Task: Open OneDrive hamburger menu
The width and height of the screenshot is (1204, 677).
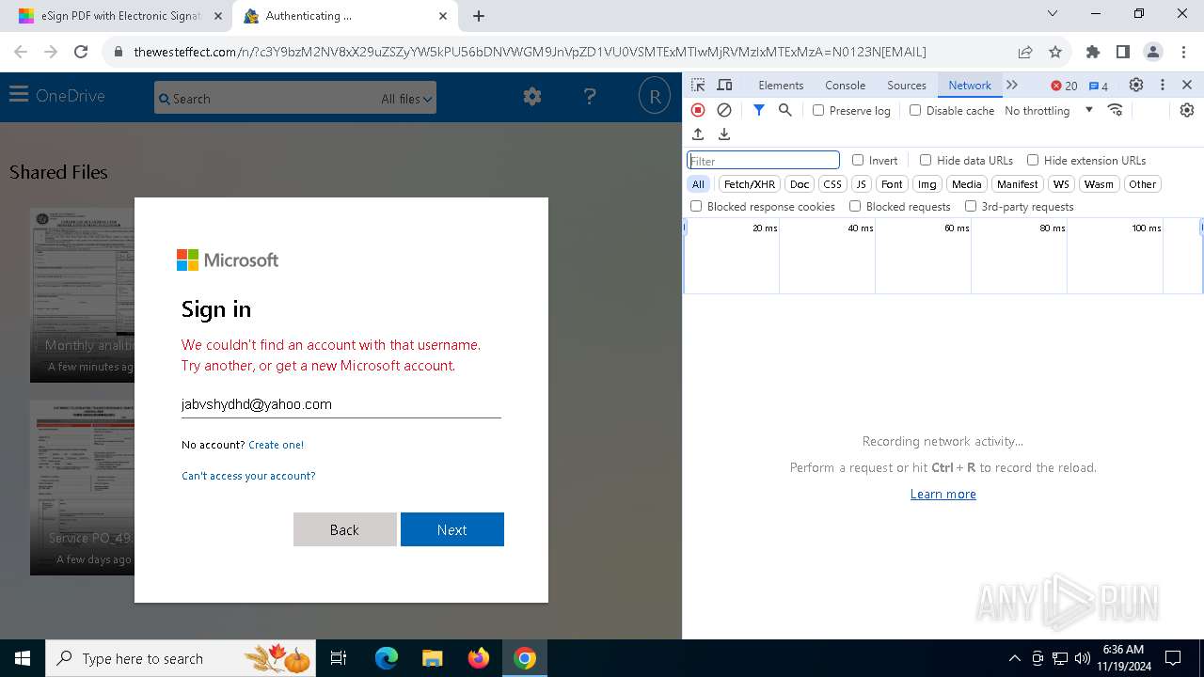Action: click(x=19, y=95)
